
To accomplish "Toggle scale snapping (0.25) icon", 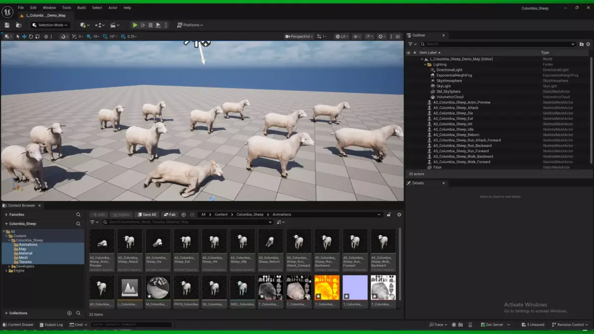I will click(x=123, y=37).
